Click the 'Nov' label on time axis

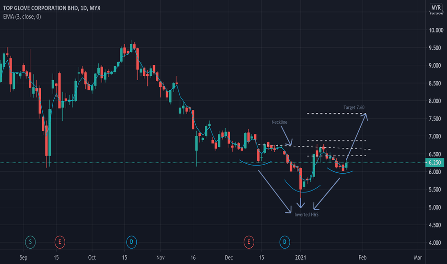tap(161, 257)
